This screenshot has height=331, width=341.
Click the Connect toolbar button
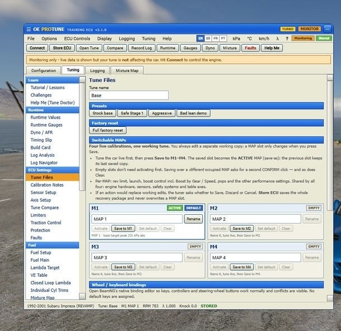(37, 48)
